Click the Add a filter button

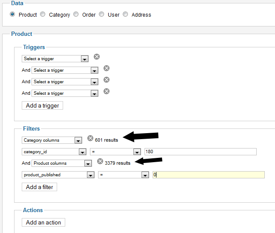39,187
